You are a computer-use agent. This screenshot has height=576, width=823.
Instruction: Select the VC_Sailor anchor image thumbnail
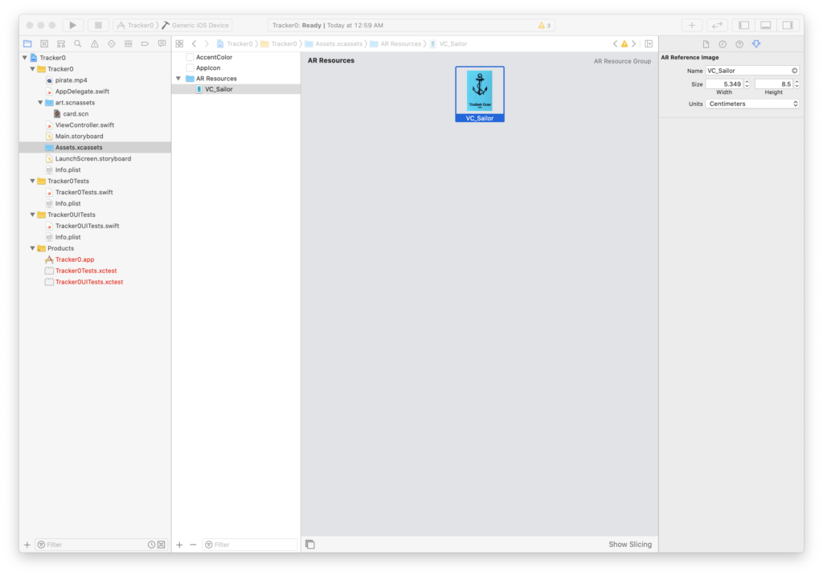click(480, 91)
